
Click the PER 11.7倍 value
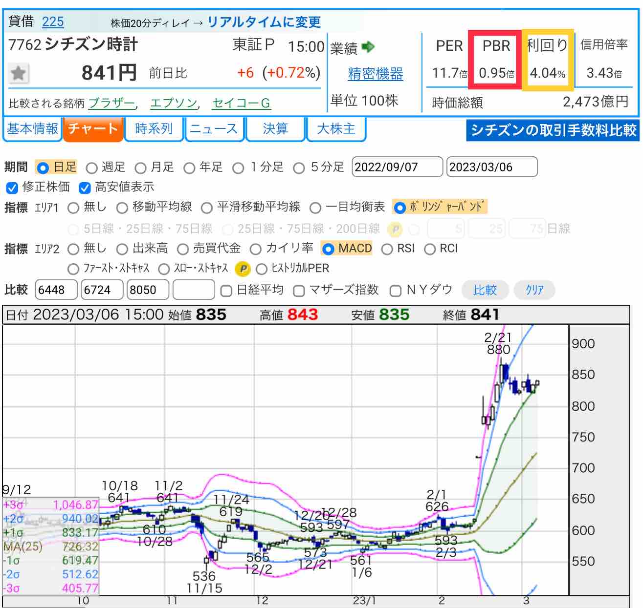[449, 73]
